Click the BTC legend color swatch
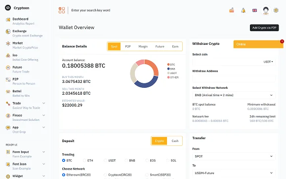The height and width of the screenshot is (179, 286). (x=168, y=65)
